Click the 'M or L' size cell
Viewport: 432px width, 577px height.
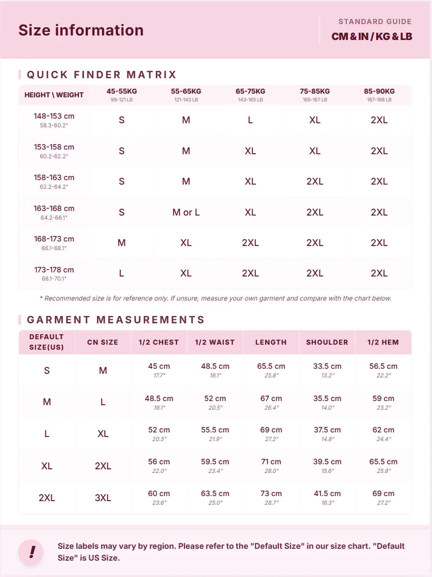(186, 212)
